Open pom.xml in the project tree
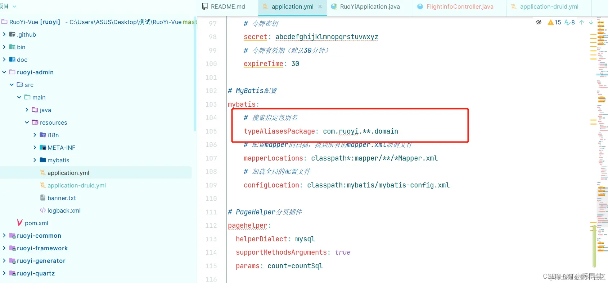The height and width of the screenshot is (283, 608). [x=36, y=223]
